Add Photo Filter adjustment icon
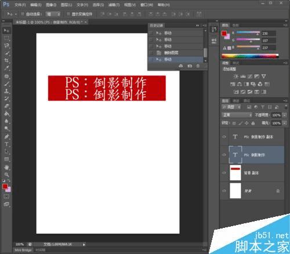The height and width of the screenshot is (254, 290). click(253, 84)
